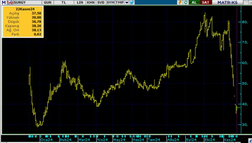This screenshot has width=252, height=143.
Task: Click the Matriks M logo icon
Action: (x=3, y=2)
